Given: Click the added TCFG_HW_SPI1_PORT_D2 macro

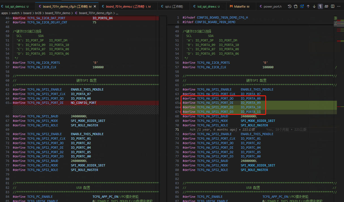Looking at the screenshot, I should [x=215, y=107].
